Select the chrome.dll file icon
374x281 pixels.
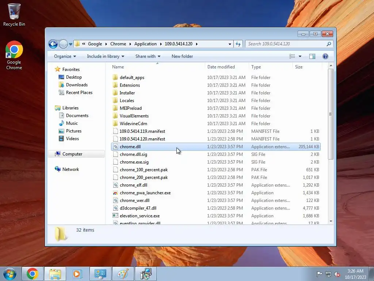(115, 146)
